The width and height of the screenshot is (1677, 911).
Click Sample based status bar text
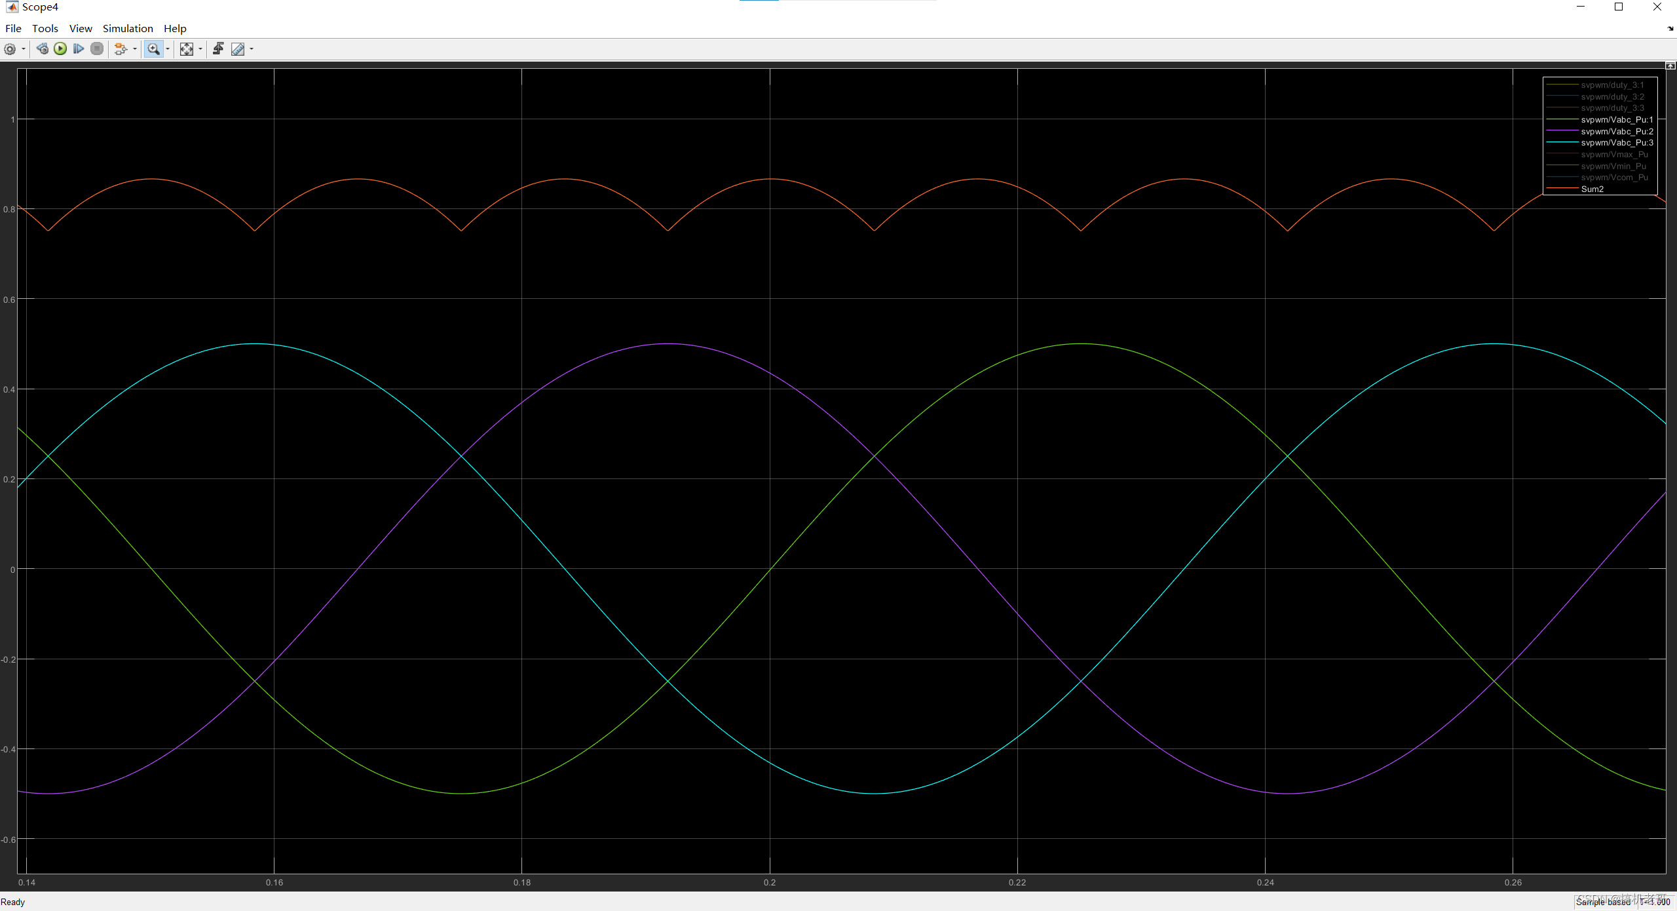(1603, 902)
